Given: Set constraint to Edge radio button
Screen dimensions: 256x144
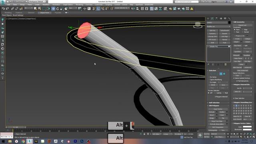Looking at the screenshot, I should 243,30.
